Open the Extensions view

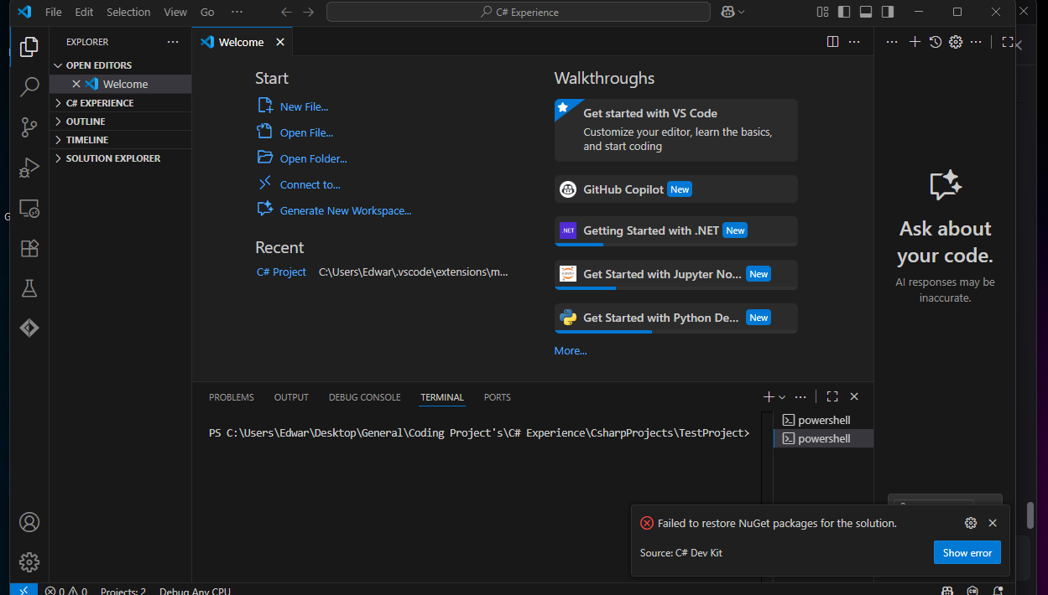click(x=29, y=248)
